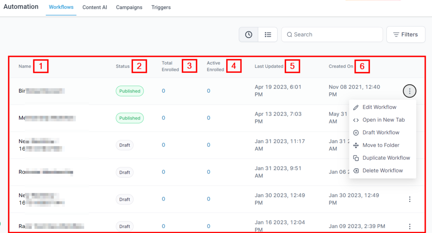Click Total Enrolled 0 in Me row
Viewport: 432px width, 233px height.
tap(163, 118)
